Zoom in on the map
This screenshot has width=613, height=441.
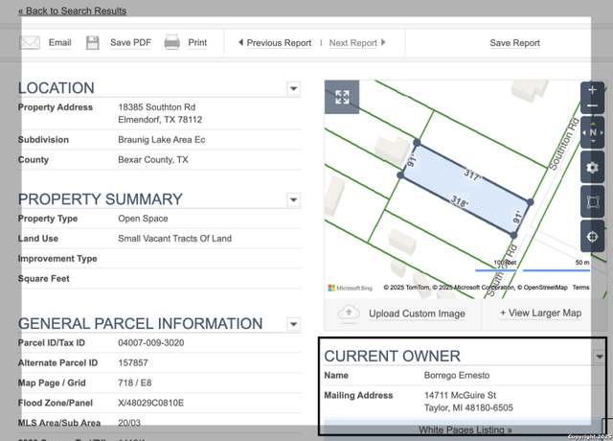coord(592,90)
